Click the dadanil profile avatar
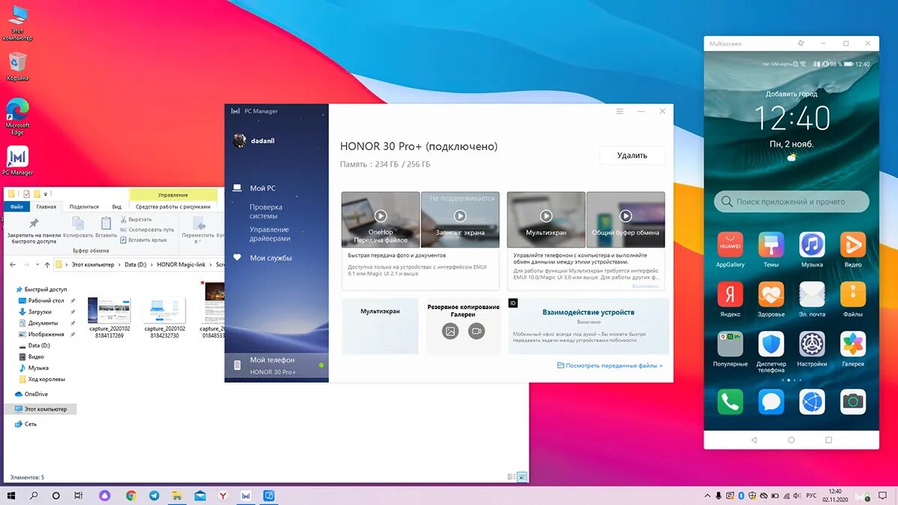Image resolution: width=898 pixels, height=505 pixels. [x=240, y=140]
